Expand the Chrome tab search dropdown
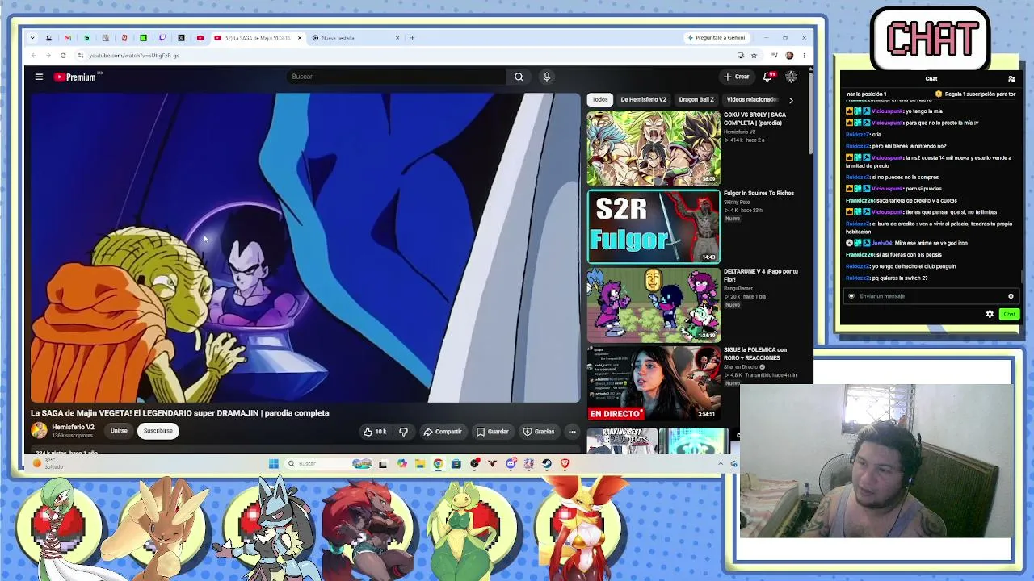 pos(32,38)
